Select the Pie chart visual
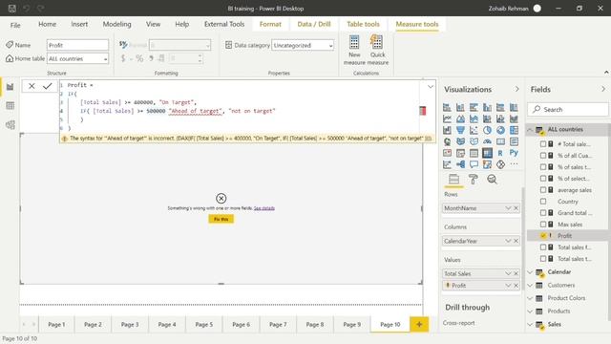This screenshot has width=611, height=344. pyautogui.click(x=487, y=130)
